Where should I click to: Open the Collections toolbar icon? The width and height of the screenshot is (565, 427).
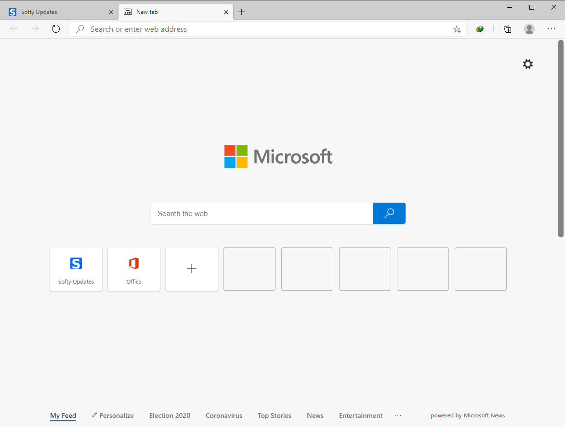point(507,29)
